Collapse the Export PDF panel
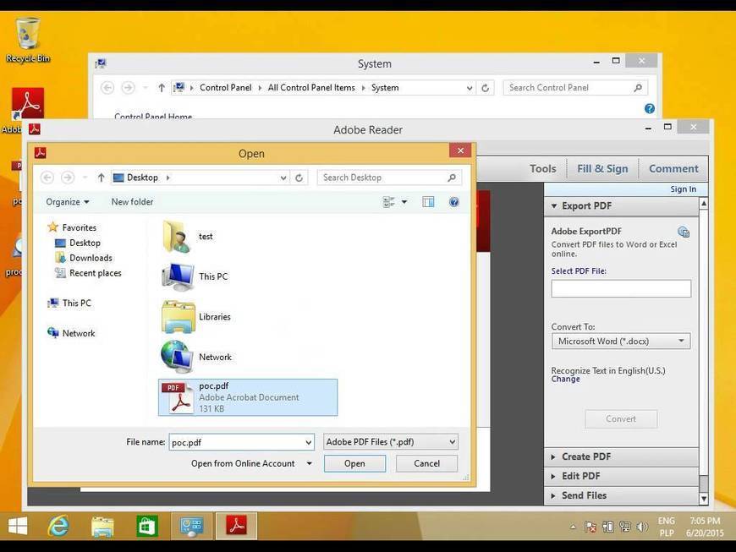Viewport: 736px width, 552px height. click(554, 206)
